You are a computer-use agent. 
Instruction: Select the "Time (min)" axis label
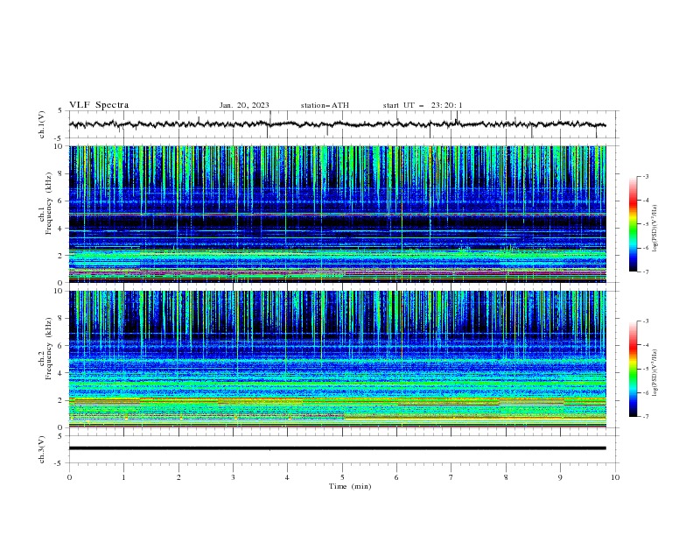tap(350, 486)
